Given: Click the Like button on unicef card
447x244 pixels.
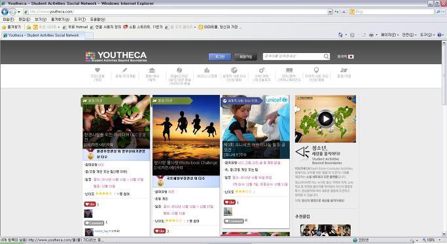Looking at the screenshot, I should (x=230, y=202).
